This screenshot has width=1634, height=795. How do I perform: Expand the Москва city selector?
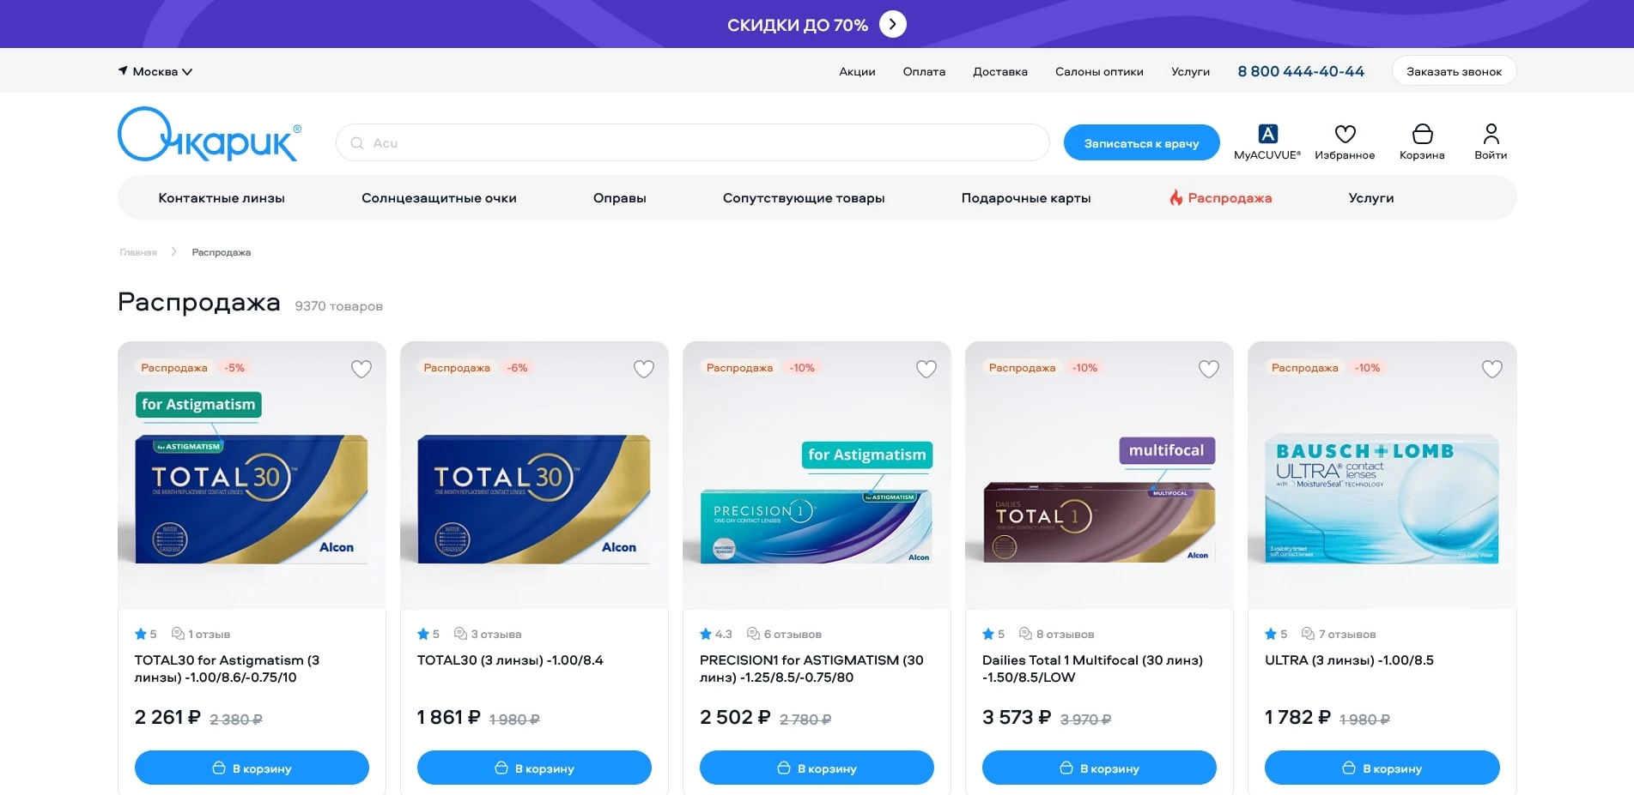[155, 71]
